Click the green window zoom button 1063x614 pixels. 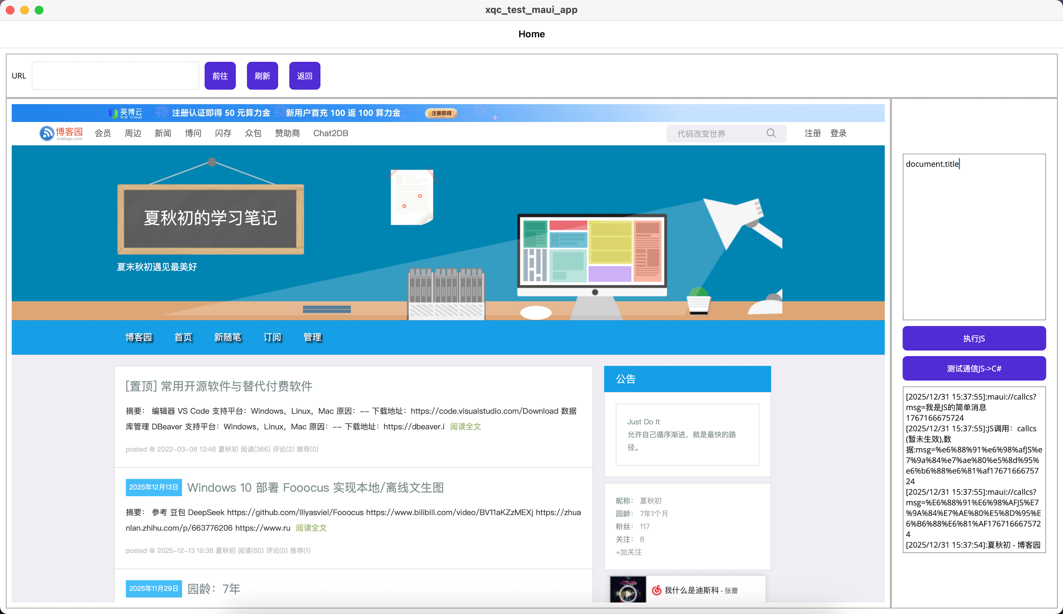click(39, 10)
